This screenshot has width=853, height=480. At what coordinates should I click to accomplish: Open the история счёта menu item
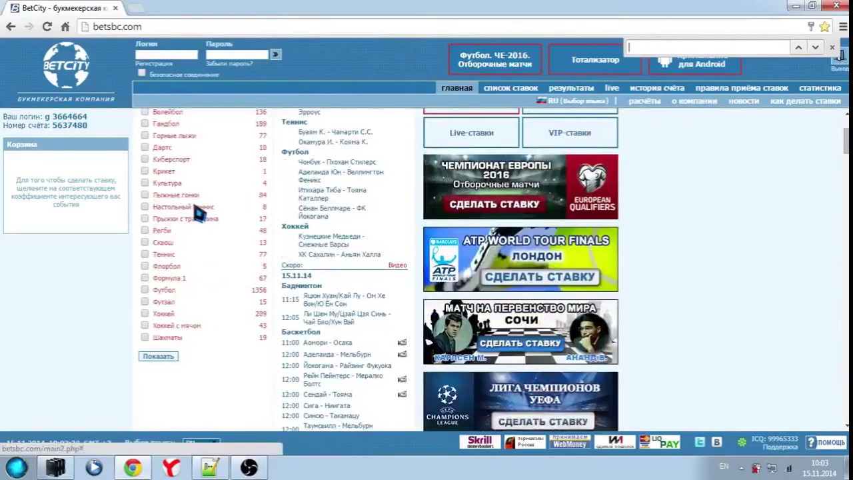point(657,88)
